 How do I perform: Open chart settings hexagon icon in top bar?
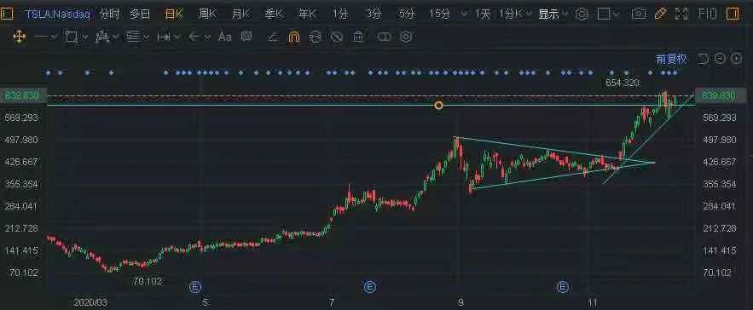582,14
